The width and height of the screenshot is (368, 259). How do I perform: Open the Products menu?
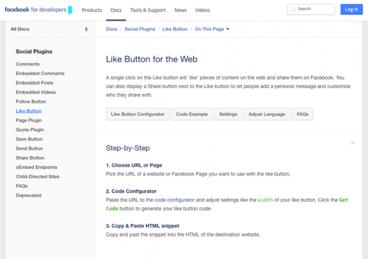[92, 10]
